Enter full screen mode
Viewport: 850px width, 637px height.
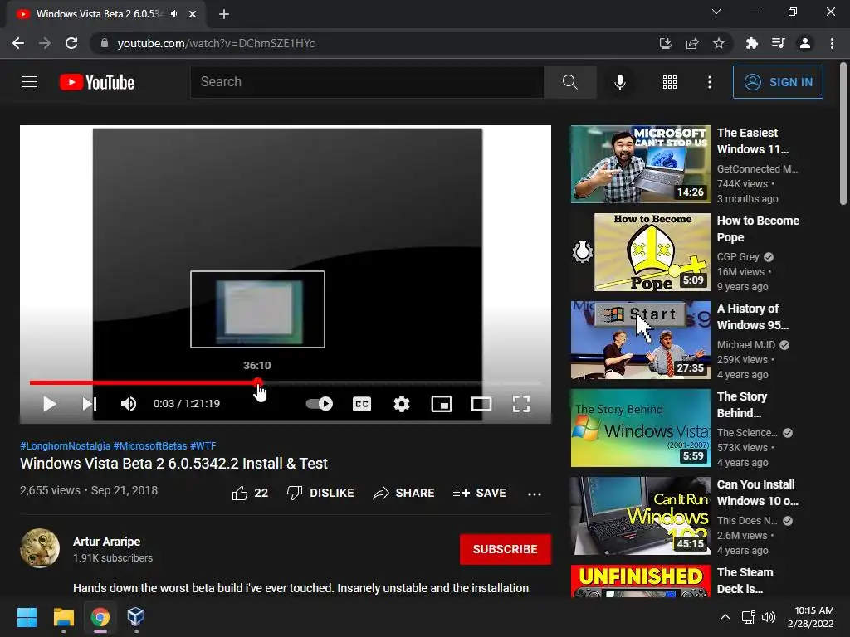[521, 404]
